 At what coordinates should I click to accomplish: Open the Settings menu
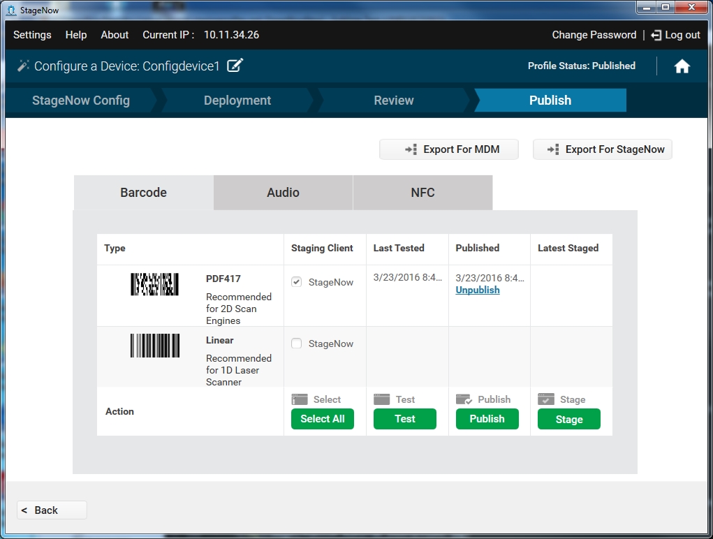click(32, 35)
